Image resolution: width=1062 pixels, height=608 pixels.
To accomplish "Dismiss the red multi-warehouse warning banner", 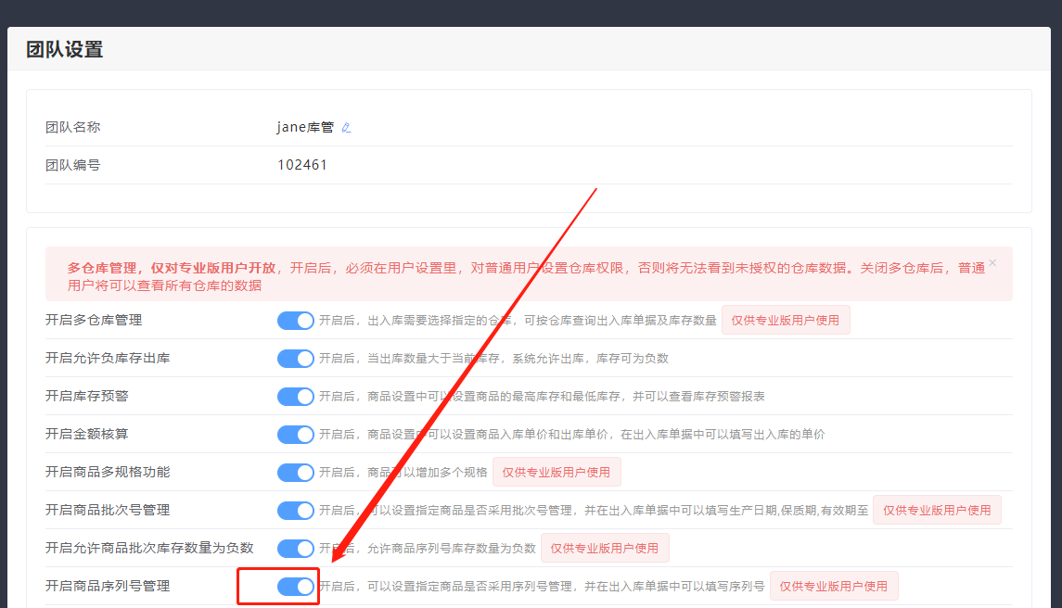I will click(992, 263).
